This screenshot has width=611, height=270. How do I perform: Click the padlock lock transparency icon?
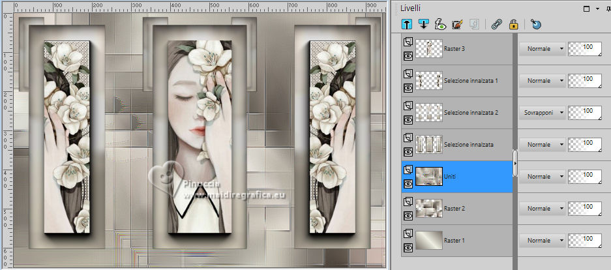pyautogui.click(x=514, y=25)
